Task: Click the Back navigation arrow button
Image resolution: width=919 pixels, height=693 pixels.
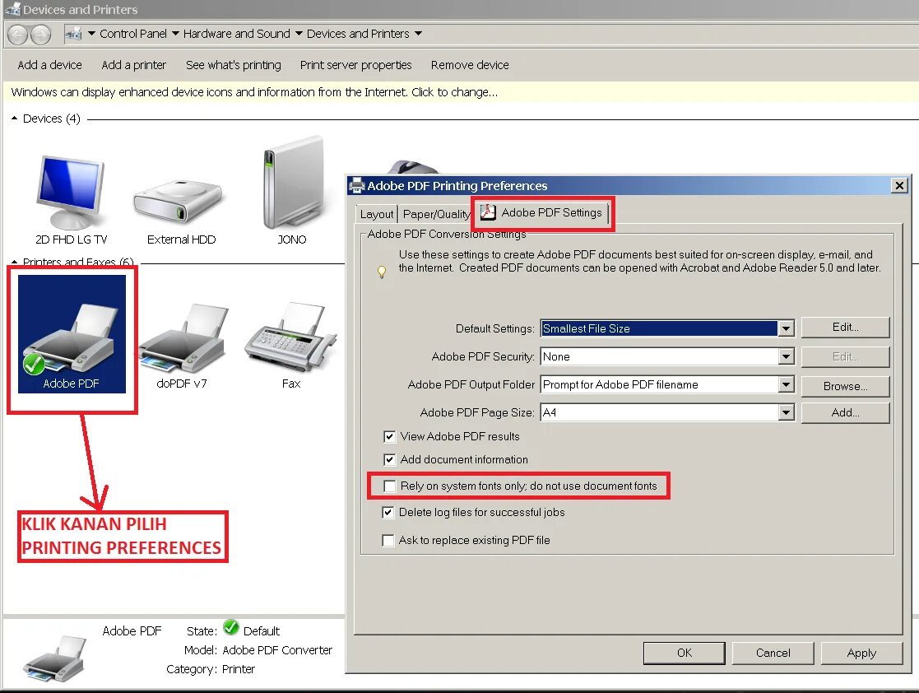Action: tap(17, 35)
